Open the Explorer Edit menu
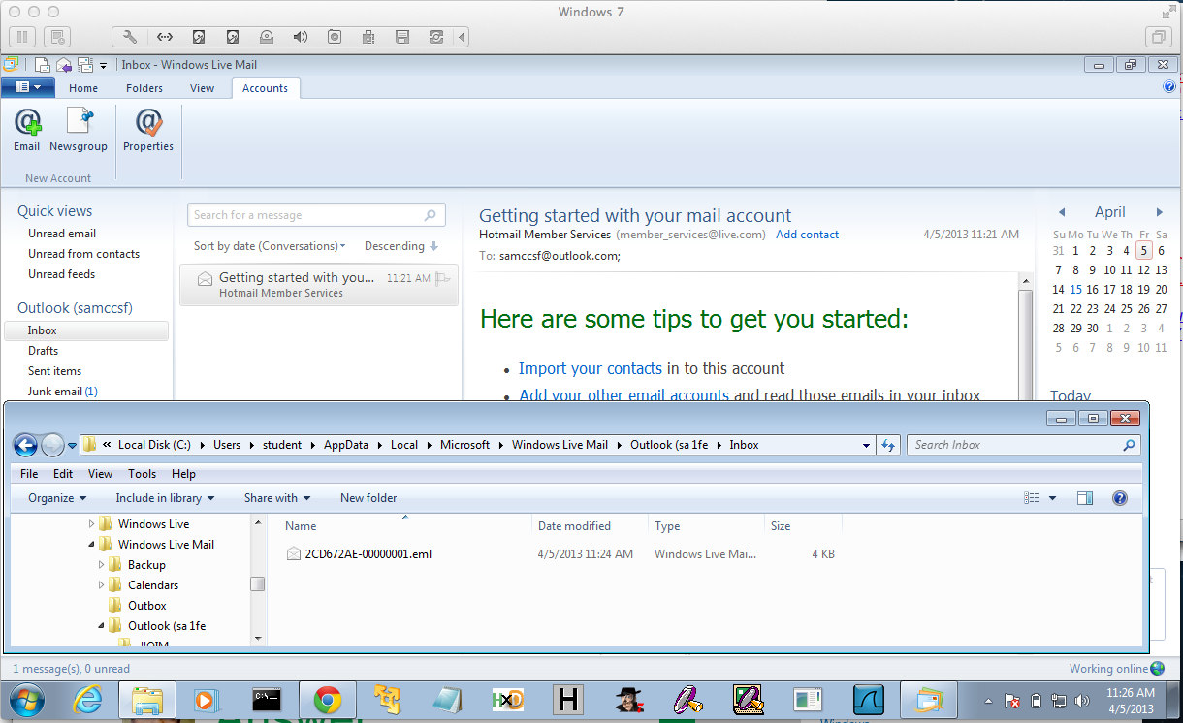This screenshot has width=1183, height=723. pos(63,474)
